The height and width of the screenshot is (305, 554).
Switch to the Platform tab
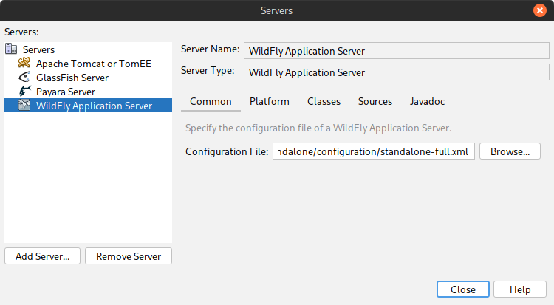coord(269,101)
